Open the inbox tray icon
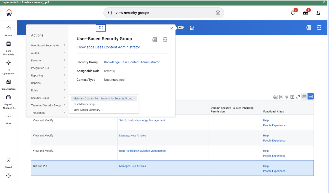Viewport: 329px width, 193px height. 306,13
